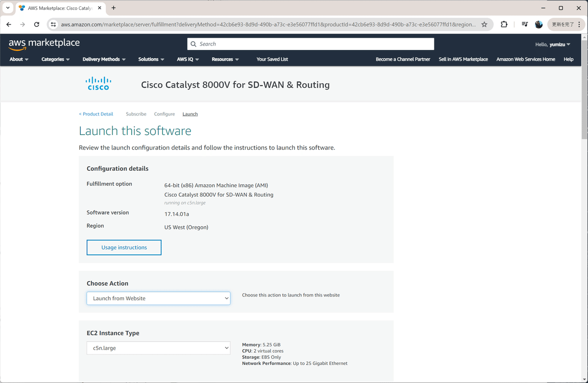Return via the Product Detail link

point(96,113)
